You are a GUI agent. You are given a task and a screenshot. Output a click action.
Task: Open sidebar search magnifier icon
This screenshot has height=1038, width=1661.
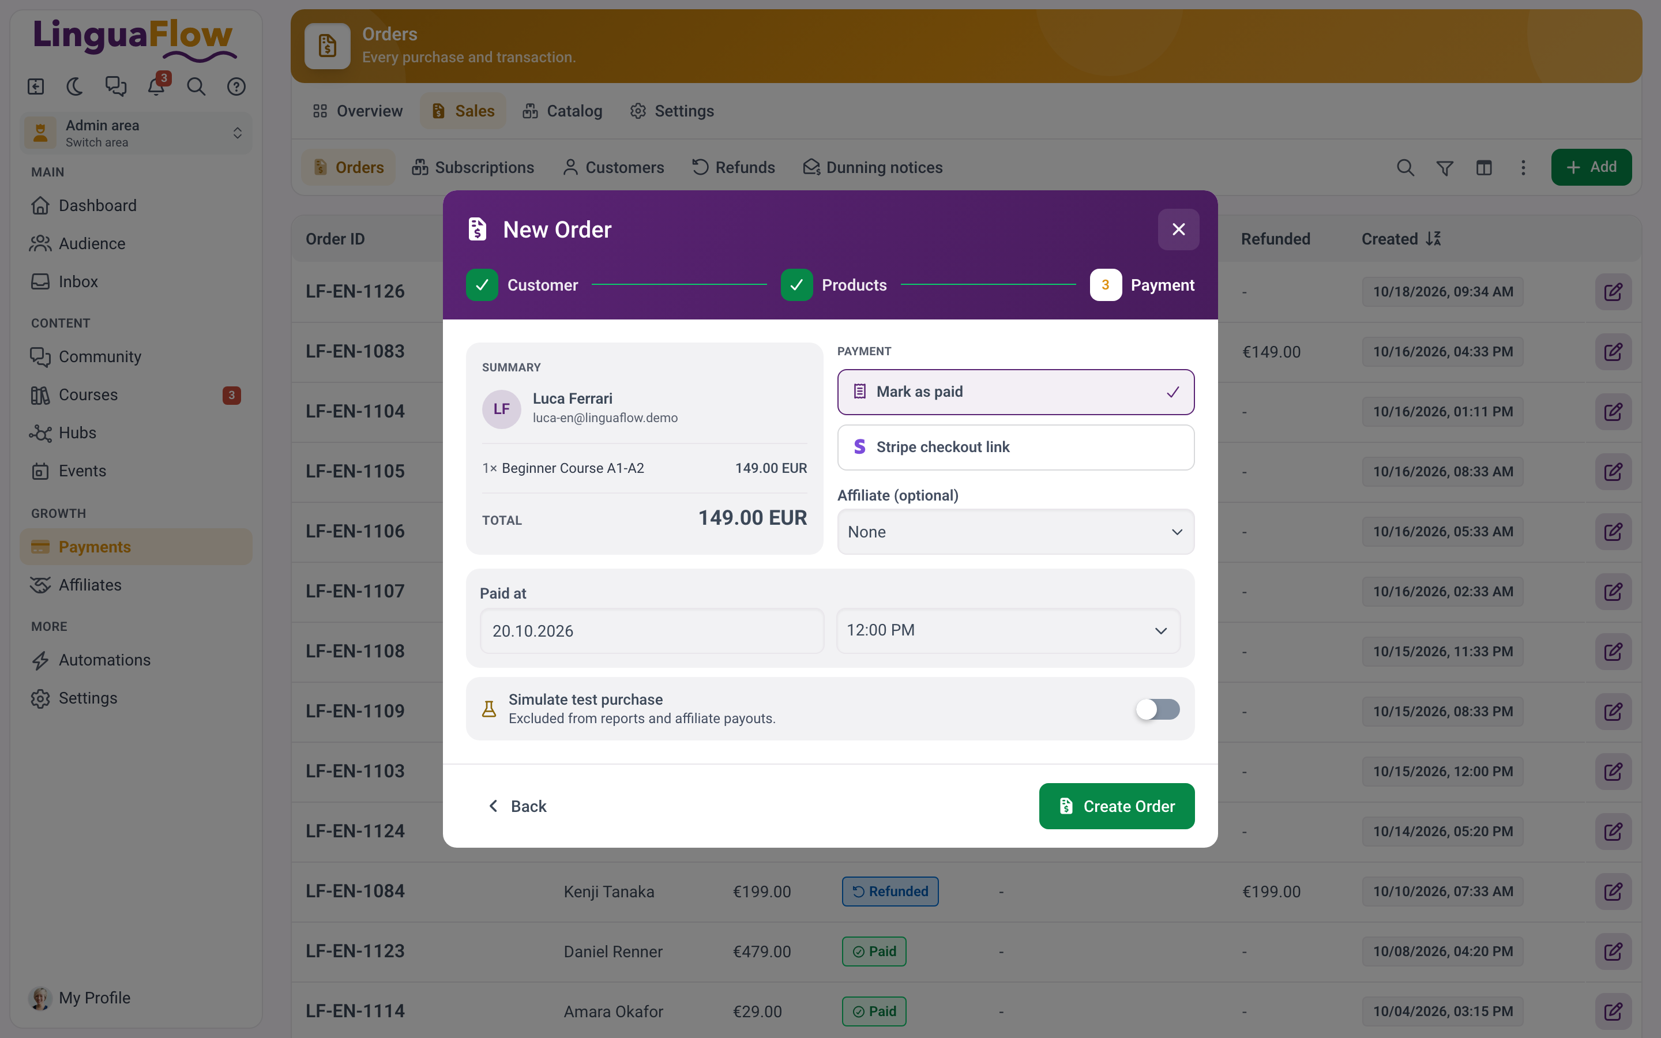tap(196, 86)
